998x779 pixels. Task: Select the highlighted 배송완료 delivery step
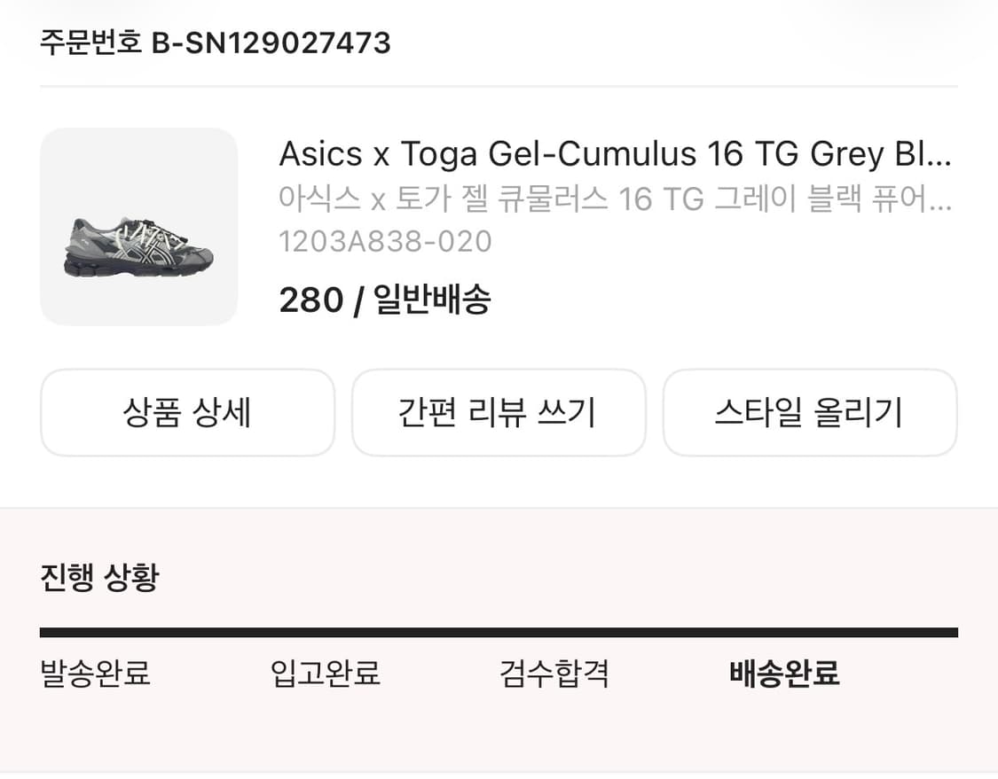[784, 674]
